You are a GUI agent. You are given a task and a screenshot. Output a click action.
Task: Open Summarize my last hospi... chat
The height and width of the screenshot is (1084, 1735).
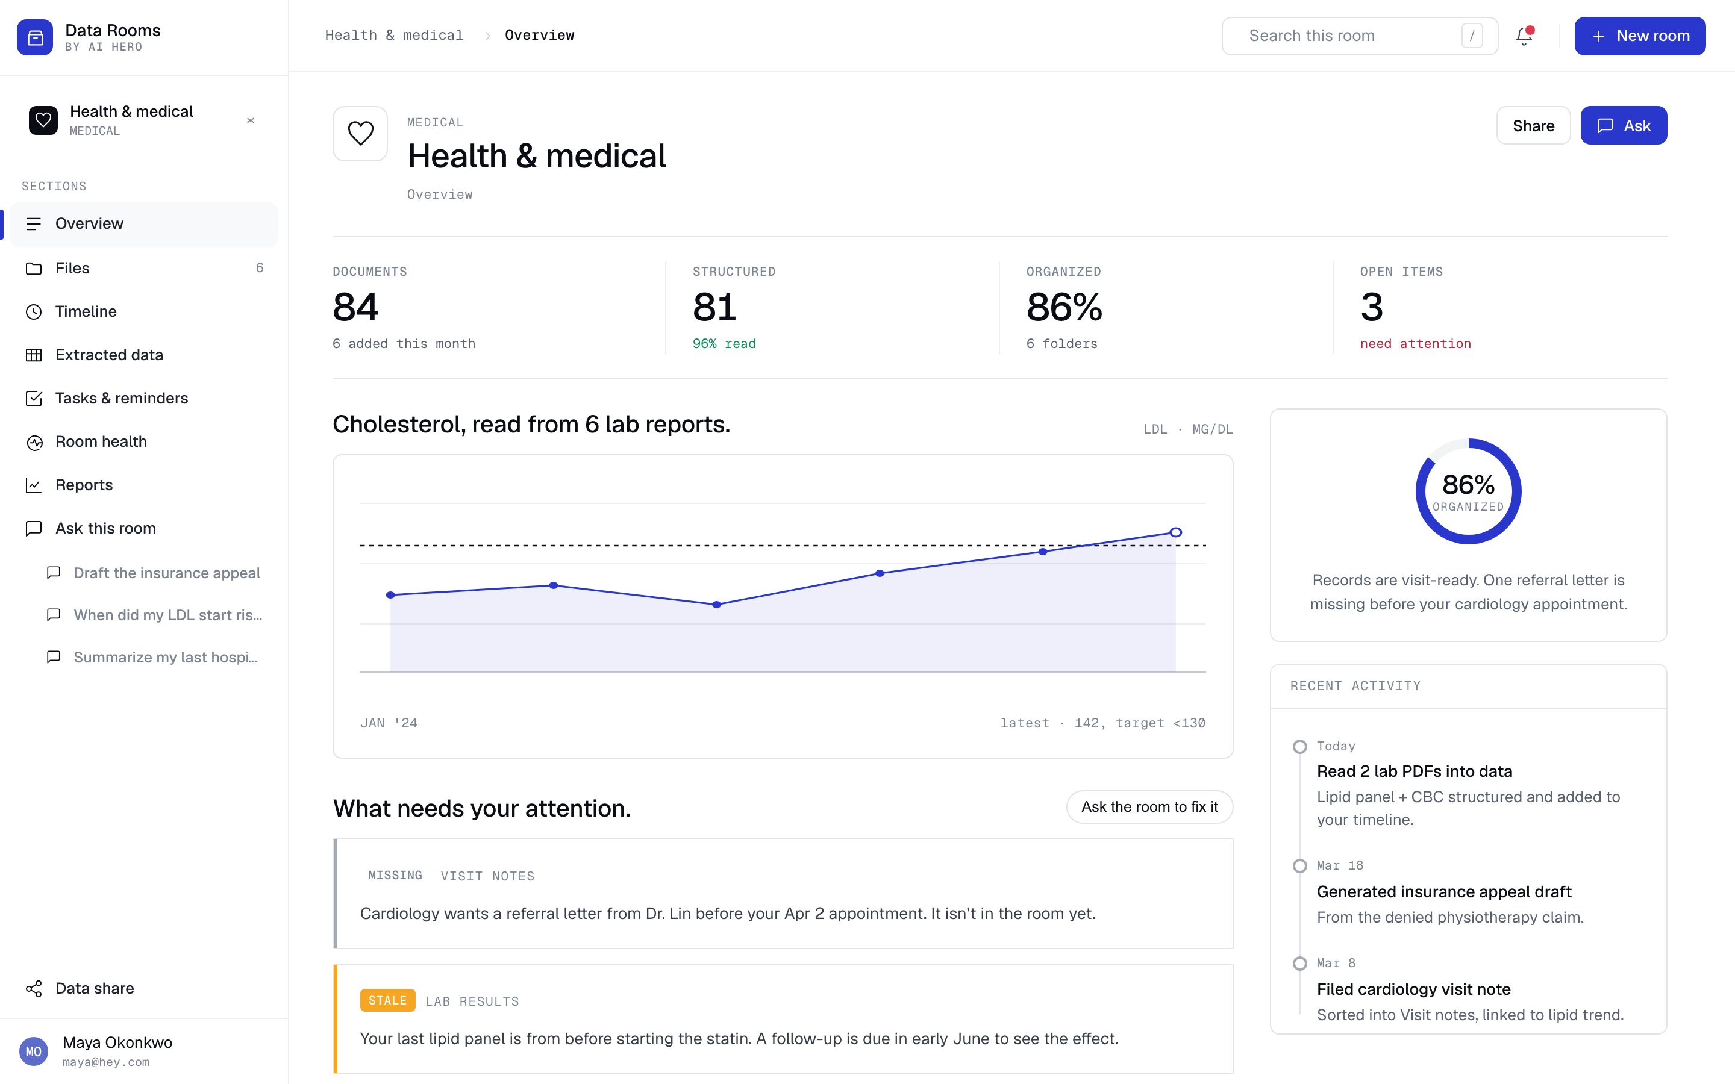point(154,656)
